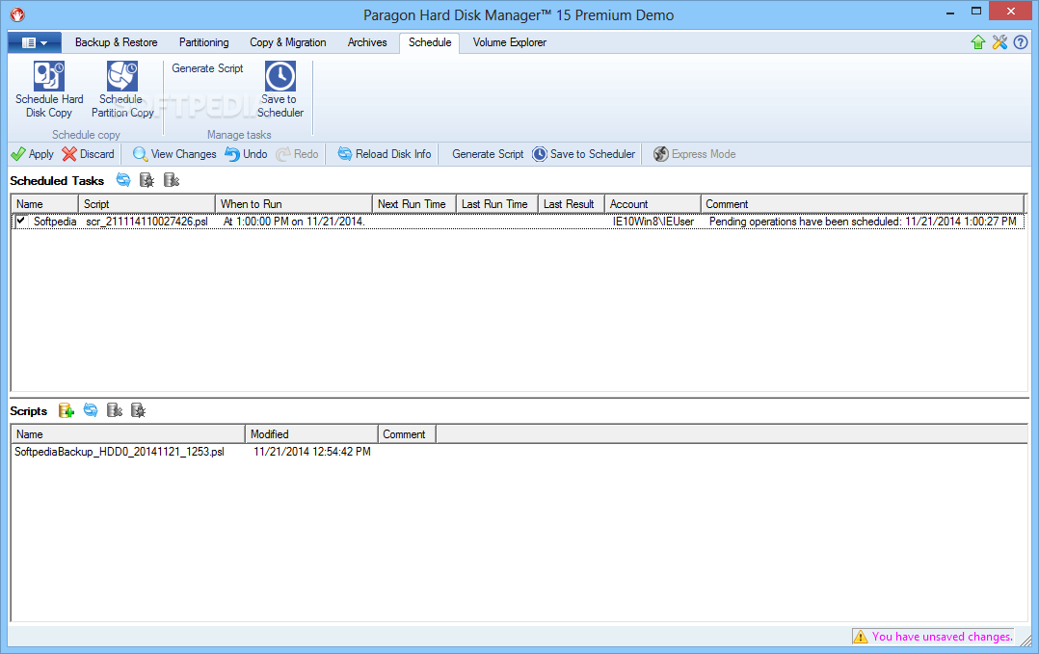This screenshot has width=1039, height=654.
Task: Click Save to Scheduler in the quick toolbar
Action: click(x=584, y=154)
